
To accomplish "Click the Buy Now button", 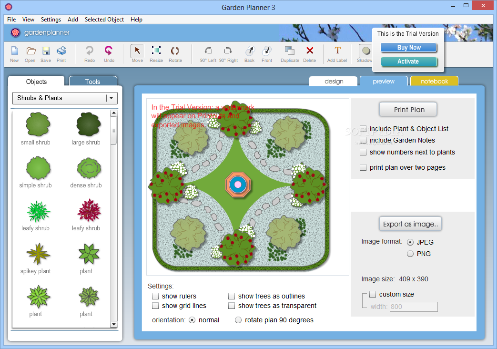I will tap(408, 48).
